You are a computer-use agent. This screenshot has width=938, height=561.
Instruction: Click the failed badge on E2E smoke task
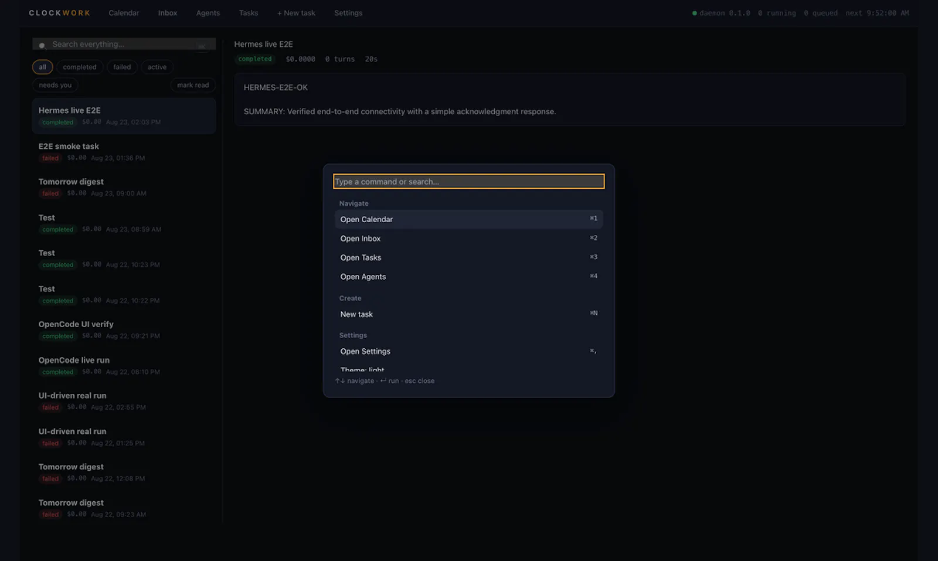pyautogui.click(x=50, y=158)
